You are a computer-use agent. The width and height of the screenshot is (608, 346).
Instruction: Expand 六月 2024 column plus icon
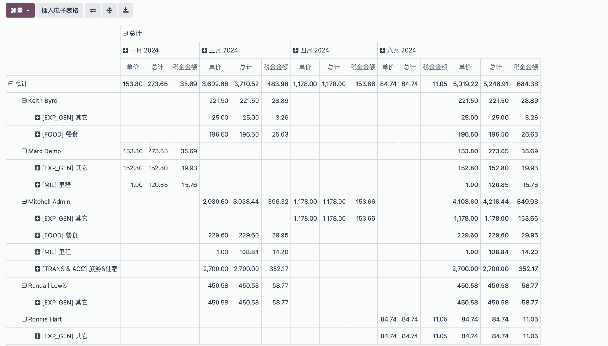(383, 50)
